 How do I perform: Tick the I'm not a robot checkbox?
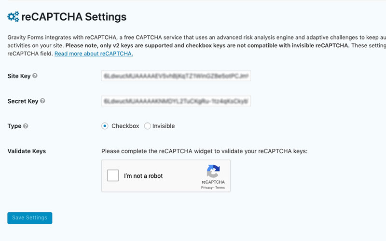(113, 176)
